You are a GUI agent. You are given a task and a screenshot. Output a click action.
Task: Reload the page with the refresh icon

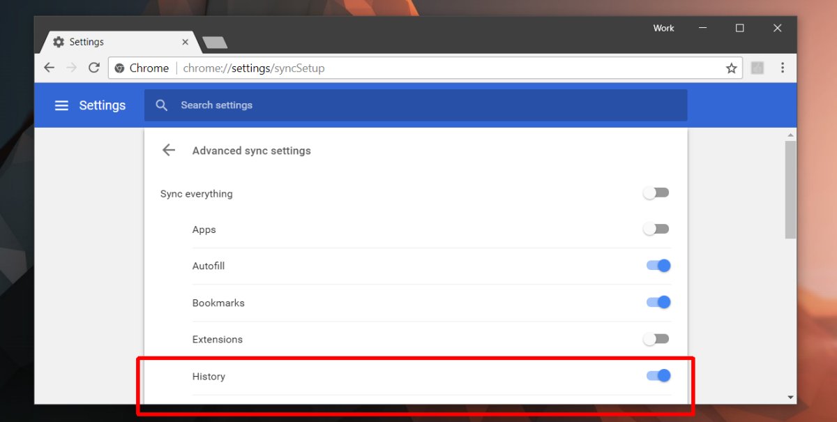pos(93,68)
